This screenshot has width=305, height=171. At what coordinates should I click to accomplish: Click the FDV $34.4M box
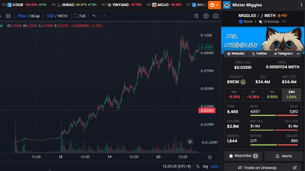[x=263, y=80]
